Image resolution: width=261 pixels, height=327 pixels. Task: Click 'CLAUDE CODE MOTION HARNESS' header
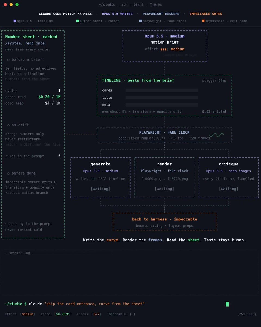[x=65, y=14]
